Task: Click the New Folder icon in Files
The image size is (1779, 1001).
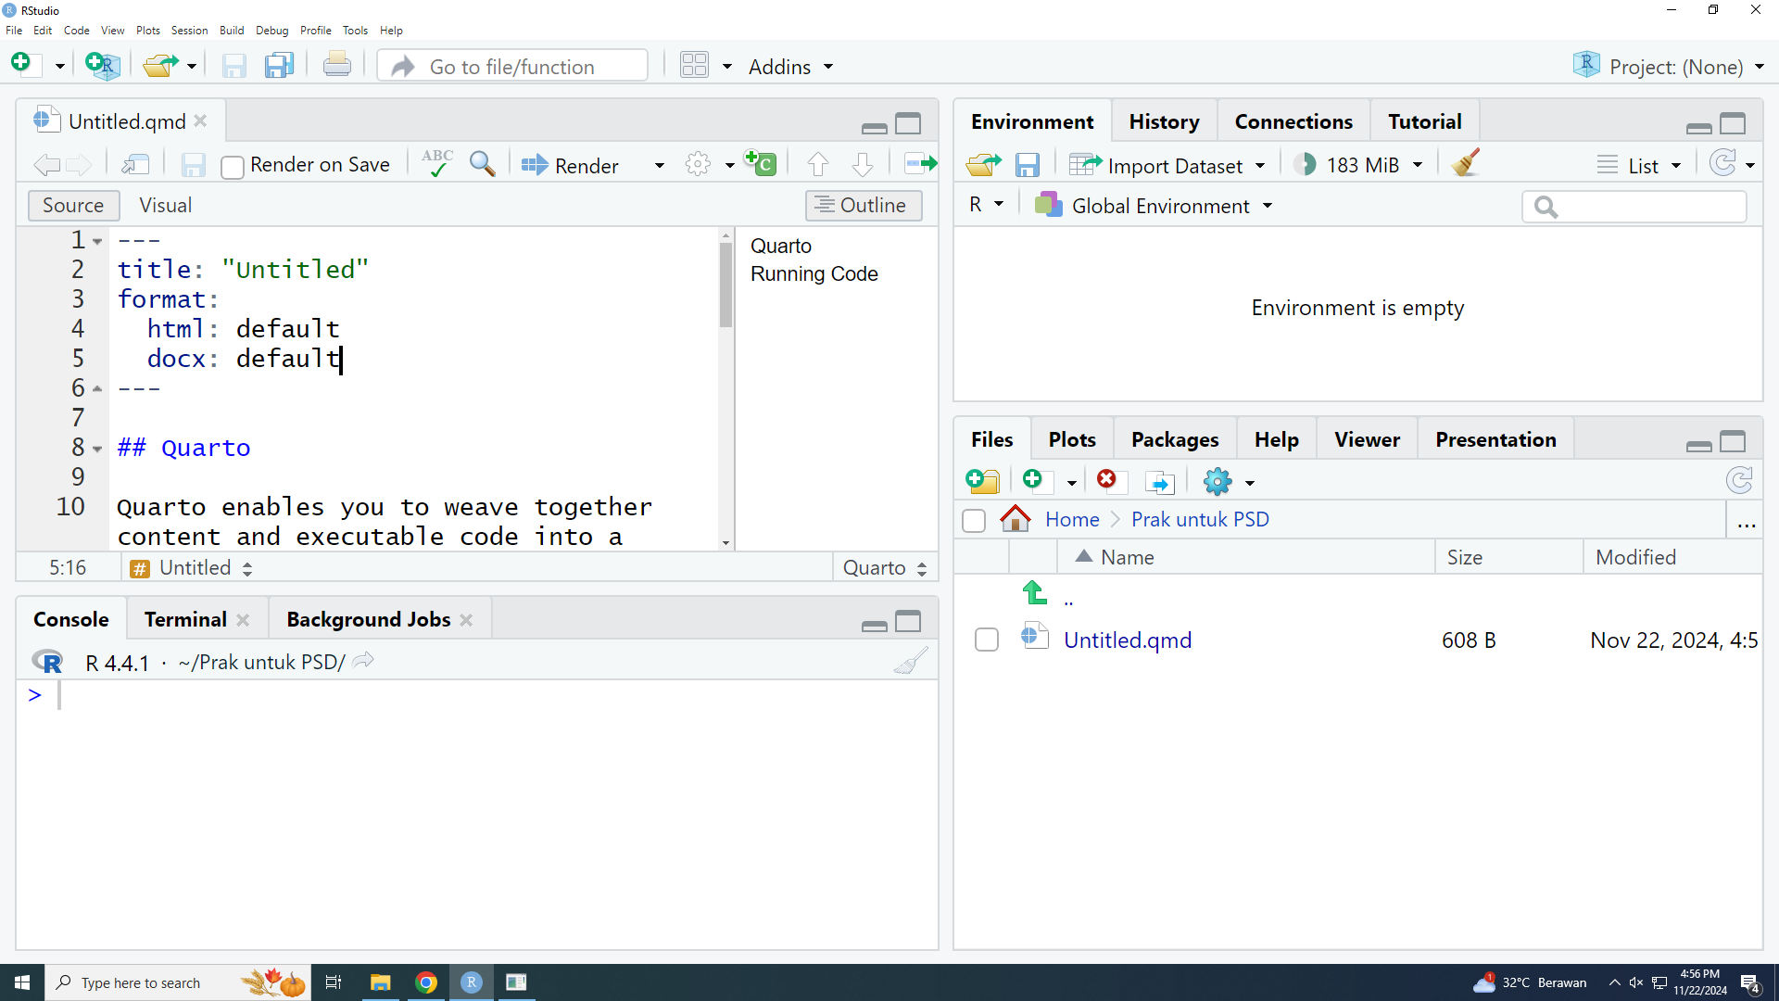Action: pyautogui.click(x=982, y=481)
